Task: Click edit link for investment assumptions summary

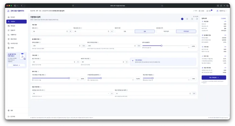Action: [x=225, y=56]
